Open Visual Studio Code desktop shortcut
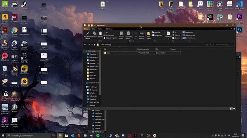The height and width of the screenshot is (138, 247). coord(239,6)
